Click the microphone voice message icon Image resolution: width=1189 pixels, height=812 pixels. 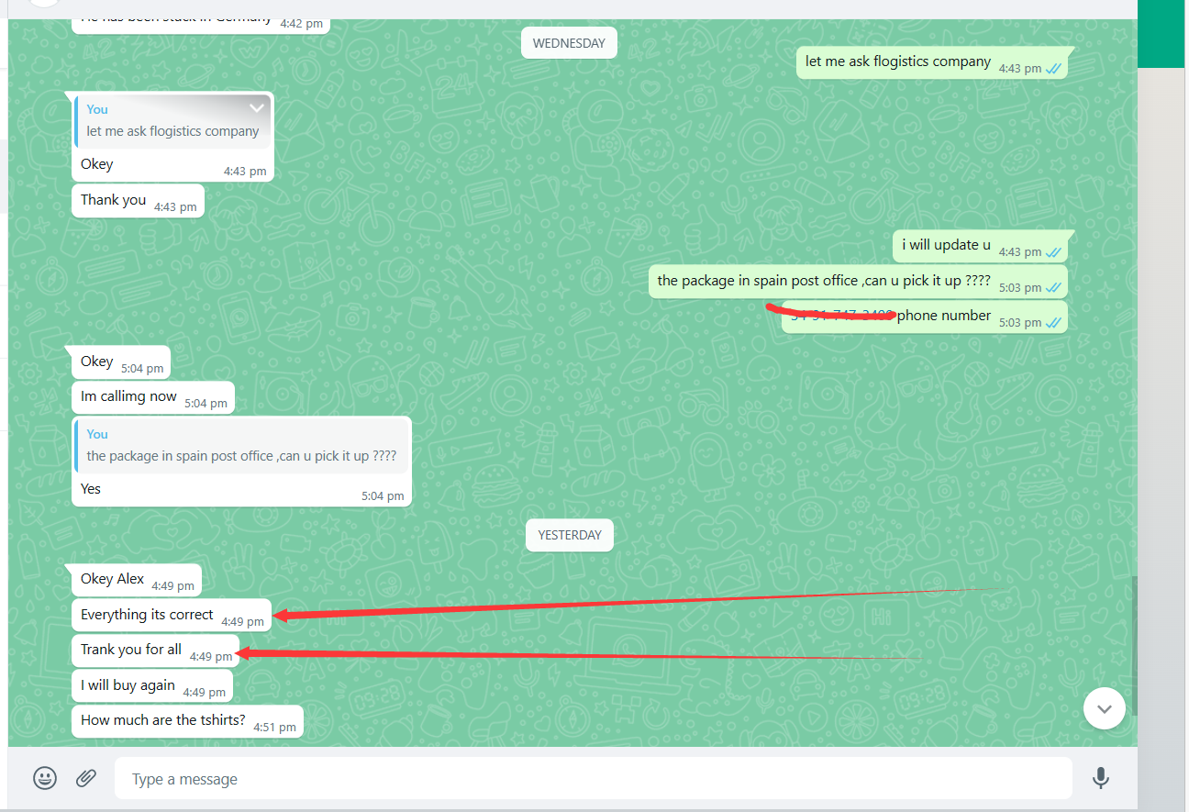click(1101, 779)
